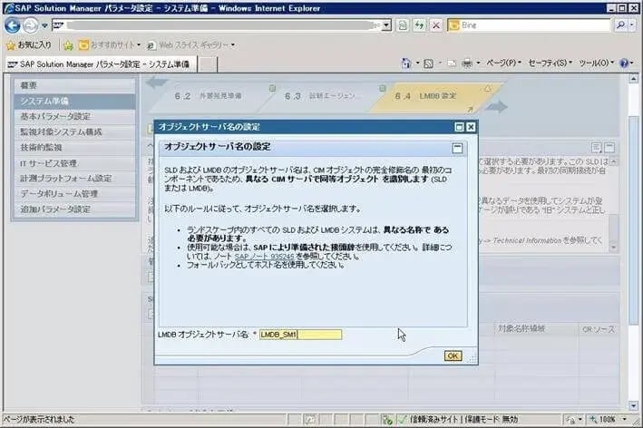This screenshot has width=643, height=428.
Task: Select システム準備 in the left navigation
Action: pos(74,101)
